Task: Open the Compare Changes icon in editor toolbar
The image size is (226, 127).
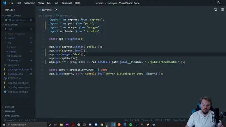Action: (x=216, y=10)
